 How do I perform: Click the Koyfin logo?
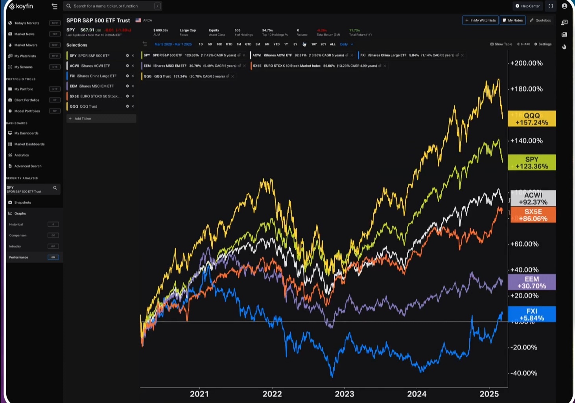pos(21,6)
